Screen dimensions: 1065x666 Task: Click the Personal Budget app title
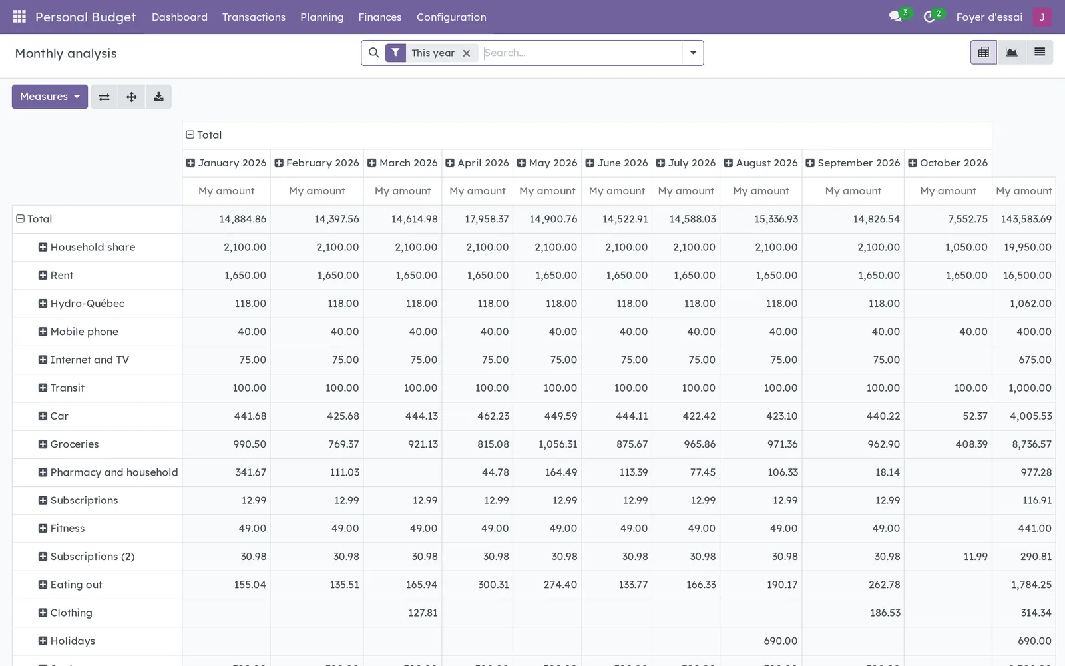(x=85, y=17)
